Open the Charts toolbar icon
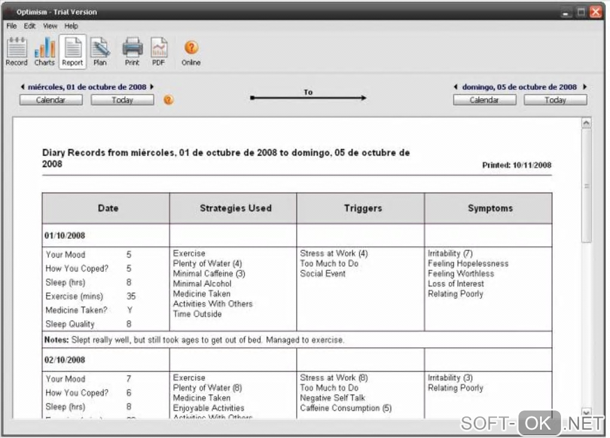This screenshot has width=610, height=438. pos(44,52)
